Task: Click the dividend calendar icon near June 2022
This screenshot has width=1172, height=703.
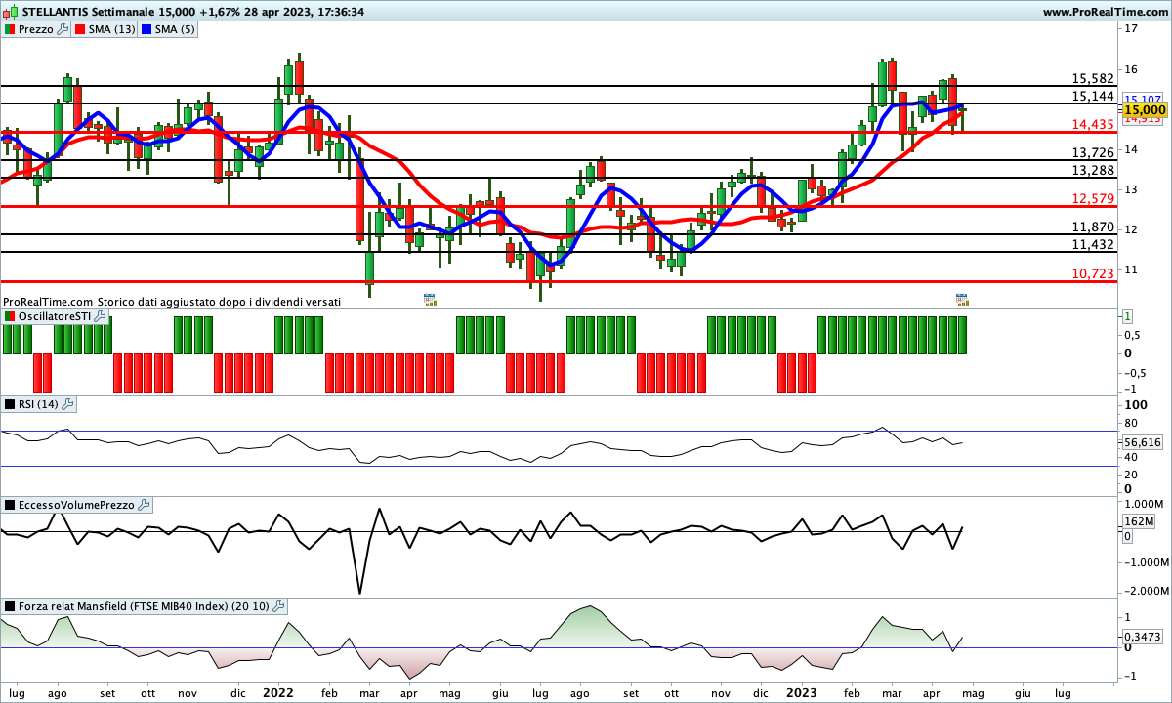Action: click(x=429, y=299)
